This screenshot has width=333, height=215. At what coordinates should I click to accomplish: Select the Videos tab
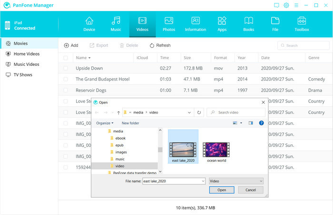pos(142,24)
